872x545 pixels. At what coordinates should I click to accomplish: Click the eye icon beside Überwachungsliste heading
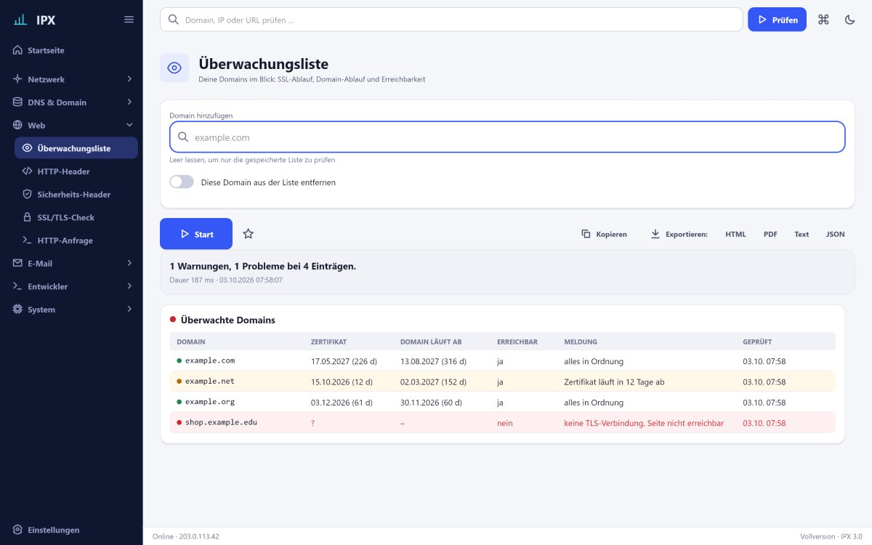(174, 68)
